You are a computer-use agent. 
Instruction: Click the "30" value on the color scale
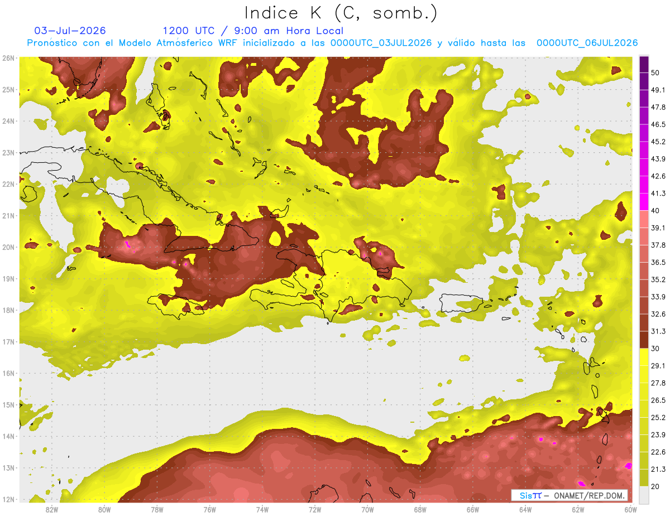coord(655,349)
